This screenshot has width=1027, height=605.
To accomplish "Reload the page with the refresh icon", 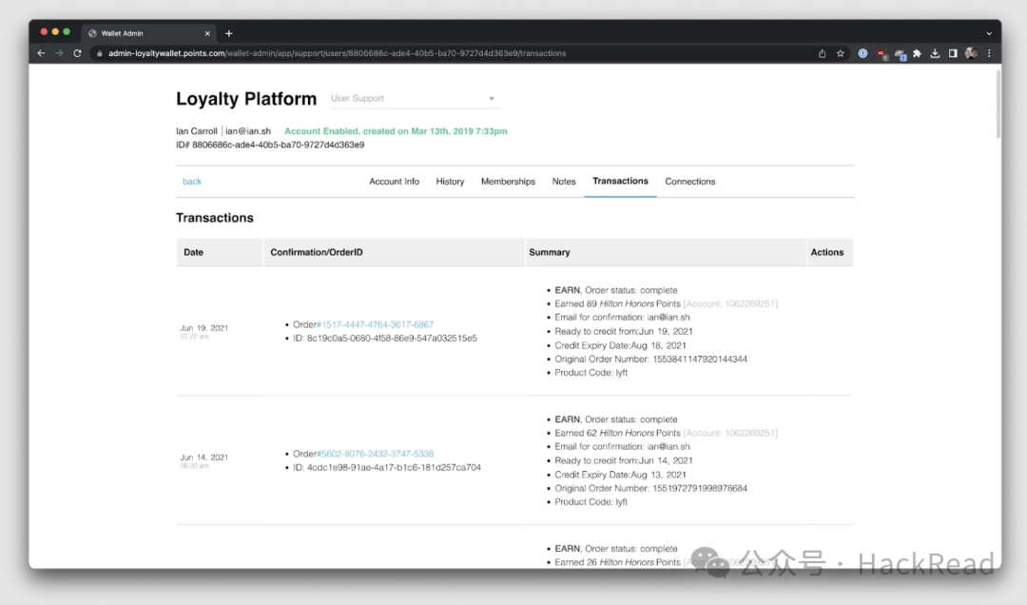I will (x=77, y=53).
